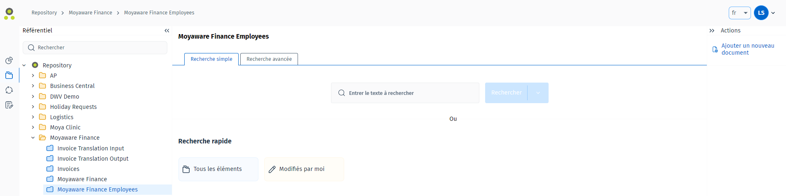786x196 pixels.
Task: Click the open Moyaware Finance folder icon
Action: click(42, 138)
